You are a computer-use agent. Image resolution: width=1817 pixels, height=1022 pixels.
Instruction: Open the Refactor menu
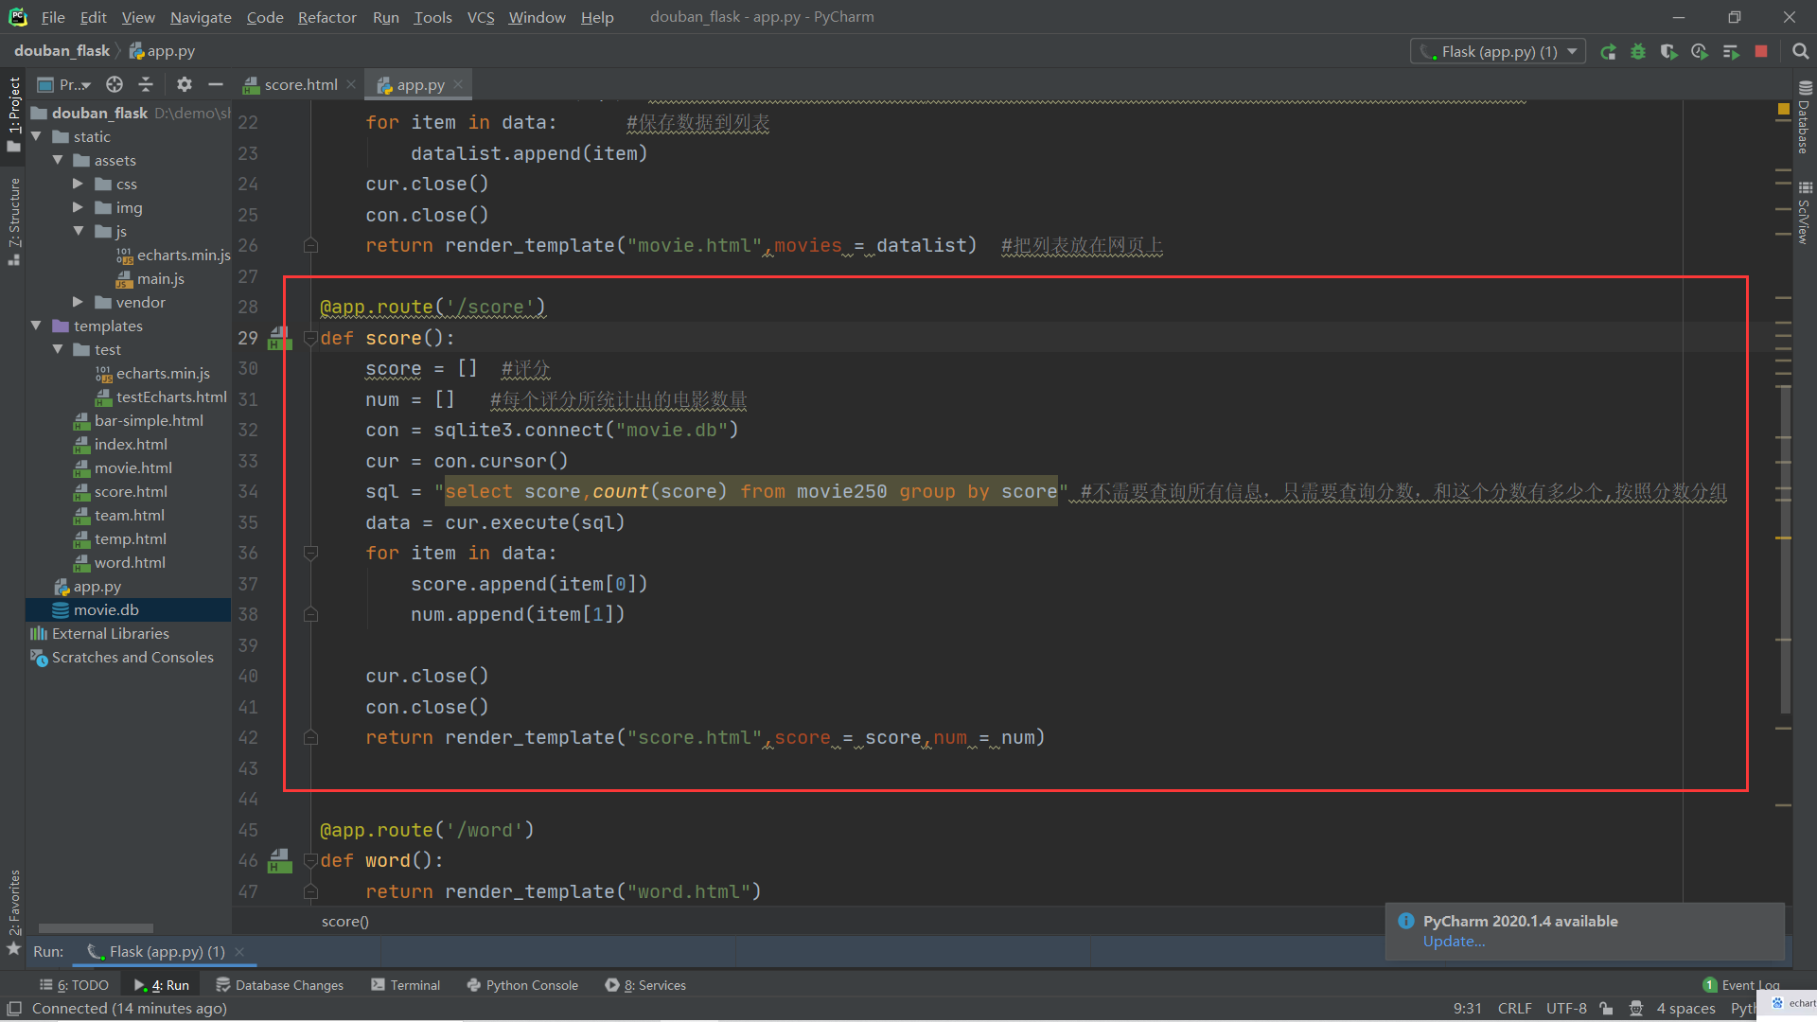tap(326, 17)
